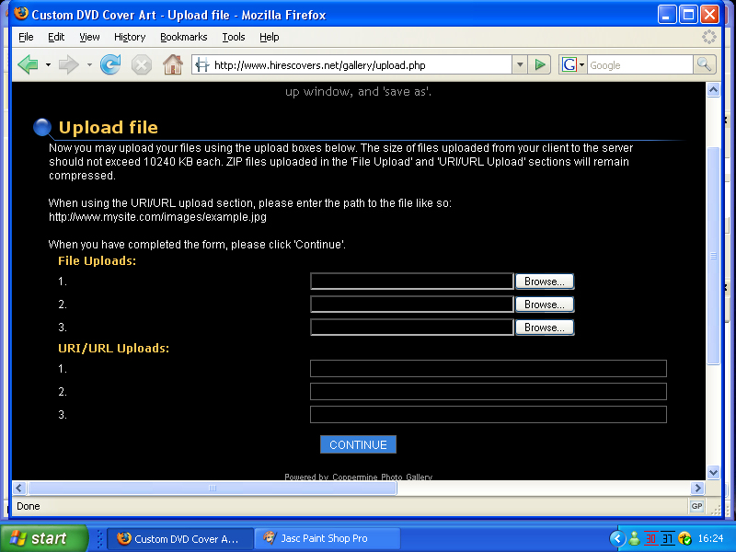Click the Stop loading icon
This screenshot has height=552, width=736.
[141, 65]
